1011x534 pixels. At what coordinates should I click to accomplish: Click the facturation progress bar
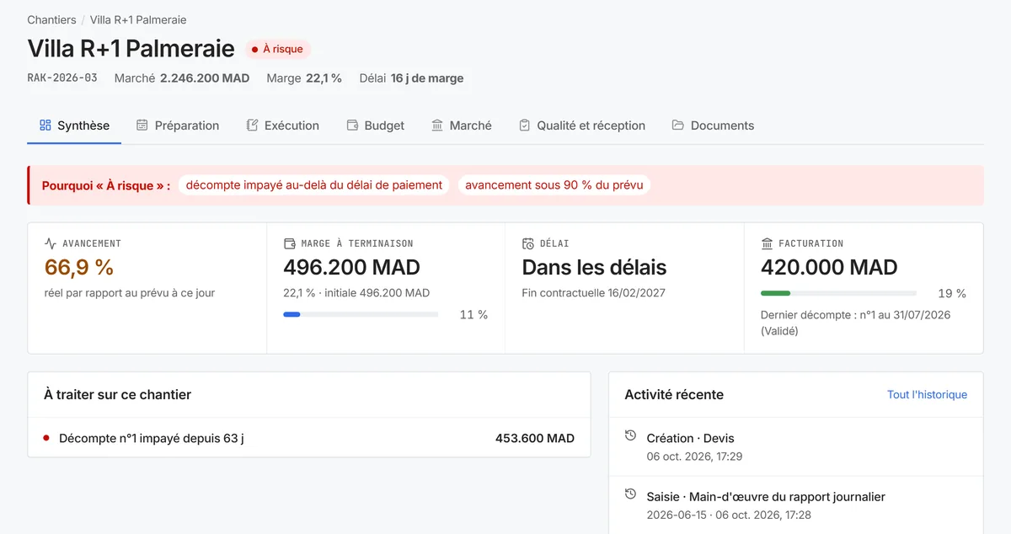[x=838, y=293]
